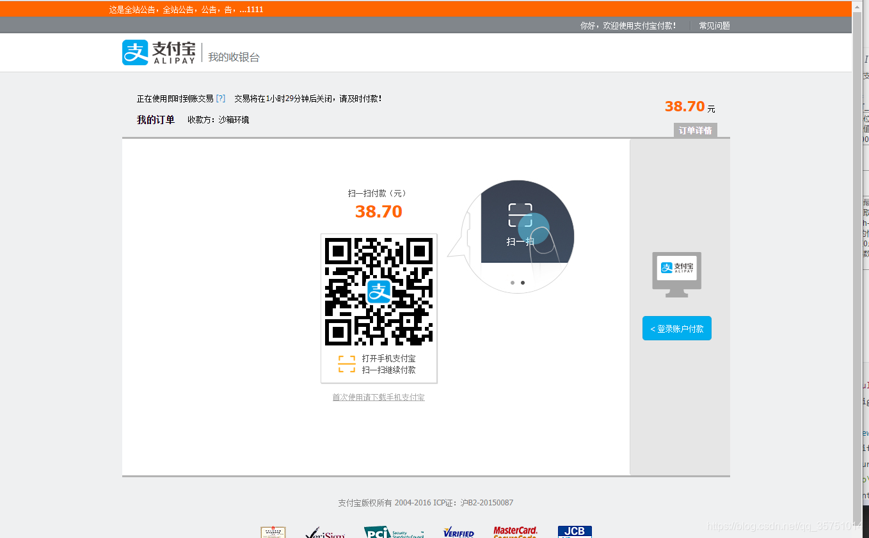The width and height of the screenshot is (869, 538).
Task: Open 订单详情 order details tab
Action: [696, 131]
